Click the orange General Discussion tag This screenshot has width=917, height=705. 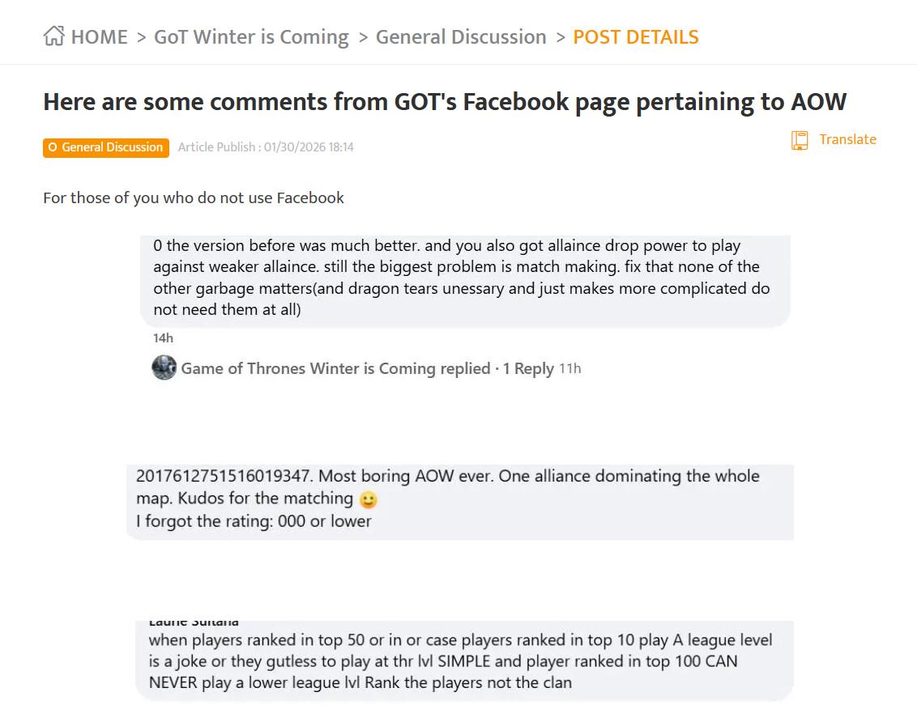tap(106, 147)
